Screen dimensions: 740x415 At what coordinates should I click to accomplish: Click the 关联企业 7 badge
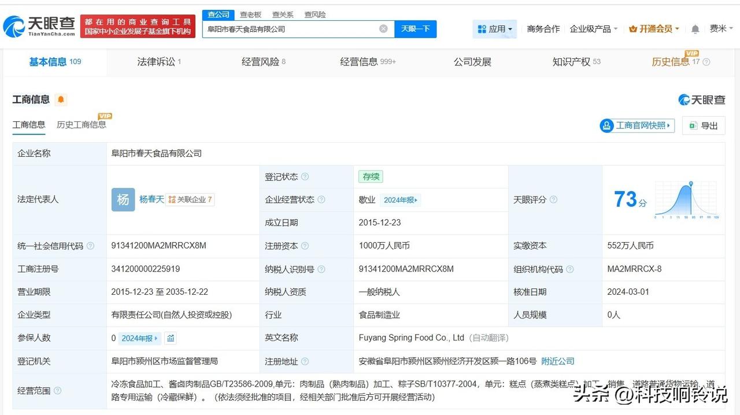point(190,200)
